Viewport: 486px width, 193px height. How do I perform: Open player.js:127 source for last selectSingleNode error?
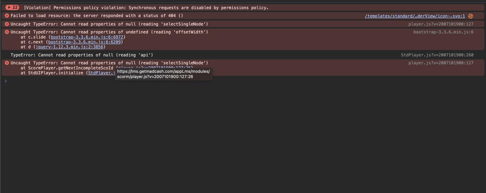pos(441,63)
